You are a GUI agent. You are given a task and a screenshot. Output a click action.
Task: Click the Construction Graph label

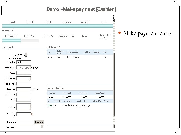click(8, 31)
